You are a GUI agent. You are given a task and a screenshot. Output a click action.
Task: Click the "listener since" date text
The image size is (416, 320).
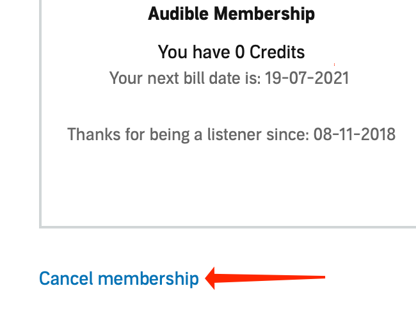tap(231, 134)
